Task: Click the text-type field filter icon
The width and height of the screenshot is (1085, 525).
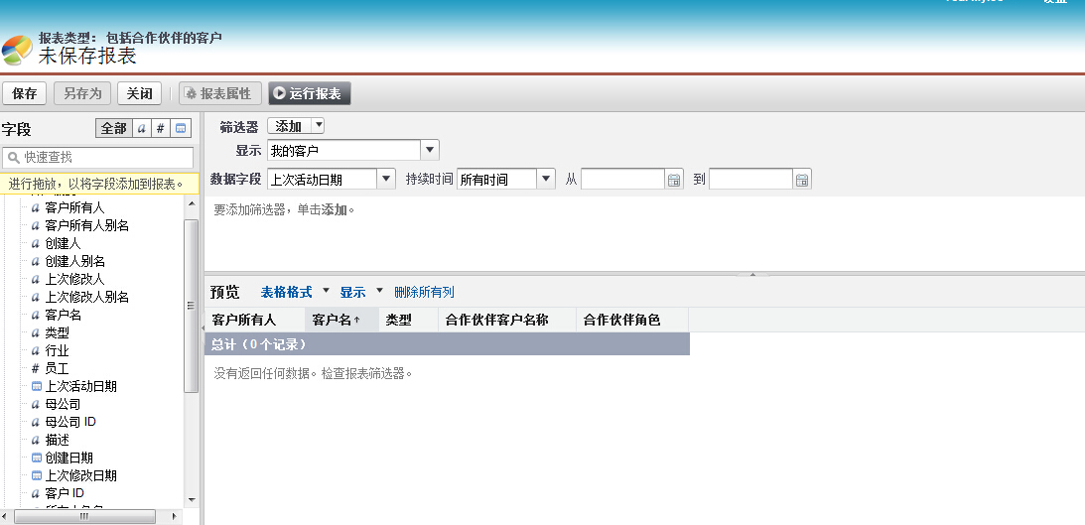Action: tap(141, 129)
